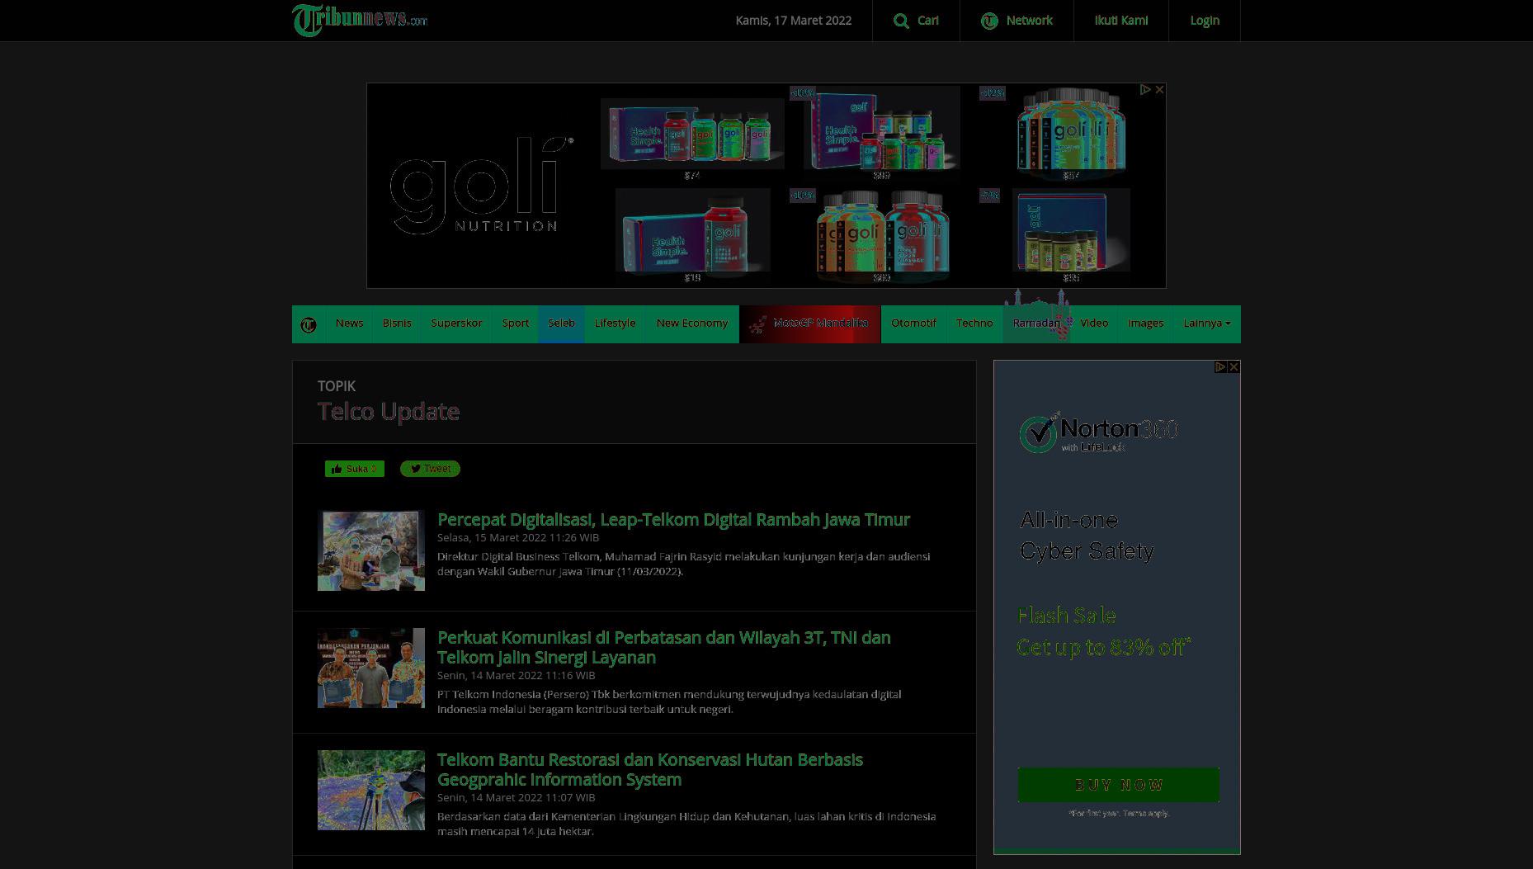1533x869 pixels.
Task: Close the Norton 360 sidebar ad
Action: pos(1233,366)
